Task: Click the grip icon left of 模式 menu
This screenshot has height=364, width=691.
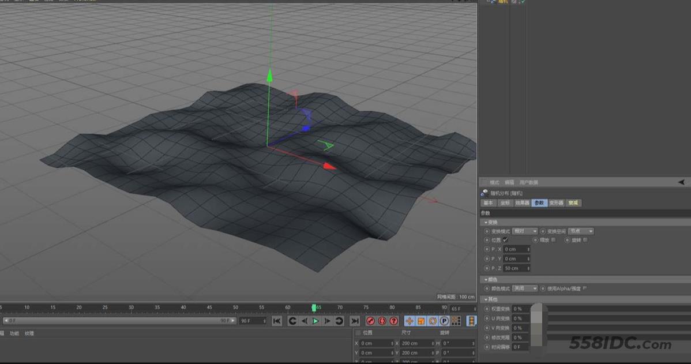Action: pyautogui.click(x=484, y=182)
